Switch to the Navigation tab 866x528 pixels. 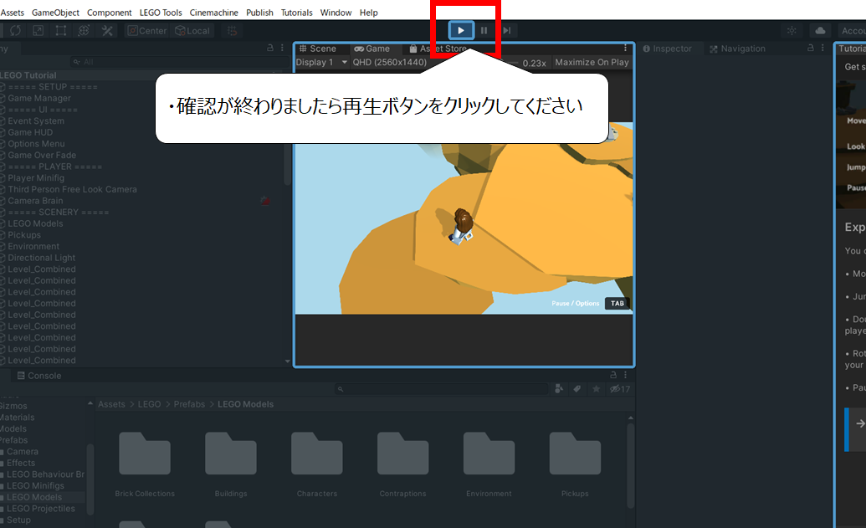click(737, 49)
